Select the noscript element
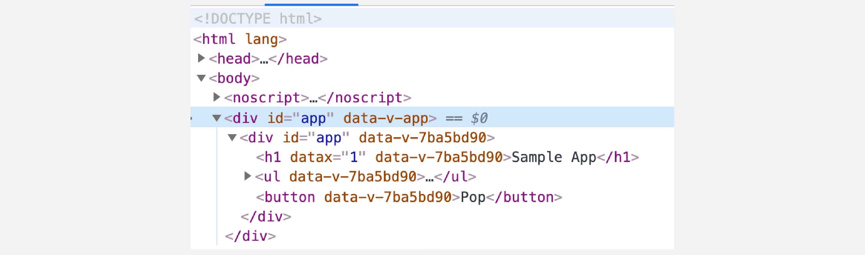Screen dimensions: 865x255 [265, 98]
